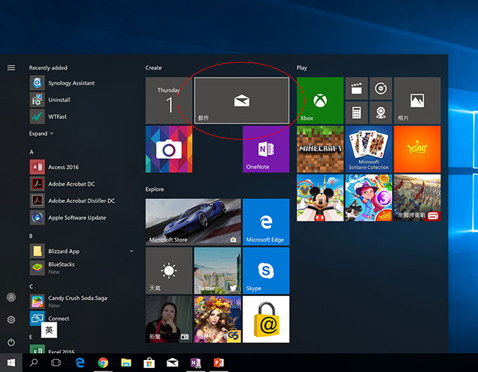Open the Gameloft battle game tile
This screenshot has height=372, width=478.
coord(417,198)
